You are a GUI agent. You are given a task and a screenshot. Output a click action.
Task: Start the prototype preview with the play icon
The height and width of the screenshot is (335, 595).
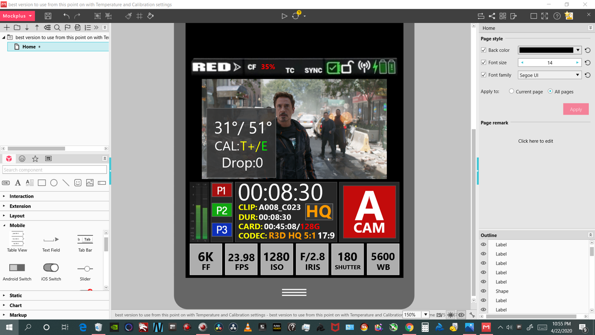[x=284, y=16]
